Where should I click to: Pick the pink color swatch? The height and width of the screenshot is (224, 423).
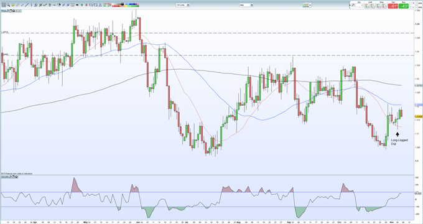coord(138,4)
